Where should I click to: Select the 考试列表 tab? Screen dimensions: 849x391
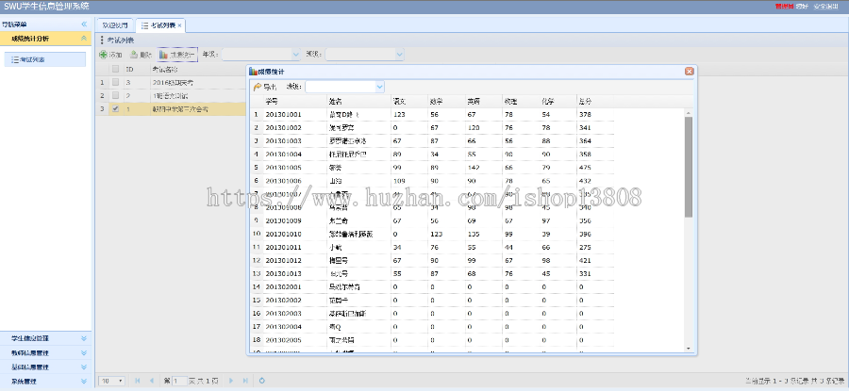tap(160, 25)
